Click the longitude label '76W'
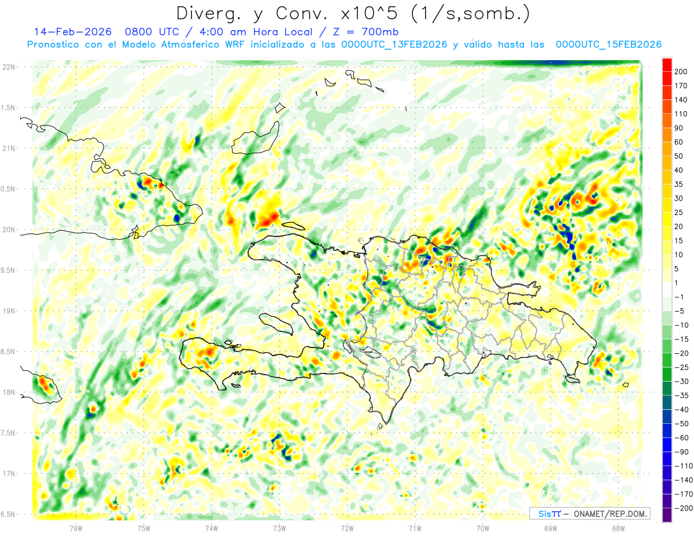The image size is (694, 536). click(76, 528)
